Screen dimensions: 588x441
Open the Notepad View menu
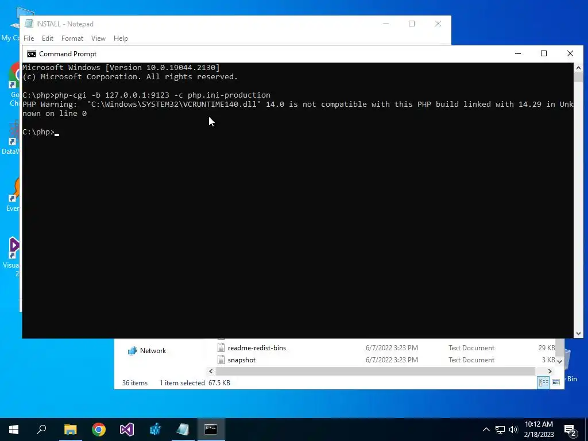click(98, 38)
